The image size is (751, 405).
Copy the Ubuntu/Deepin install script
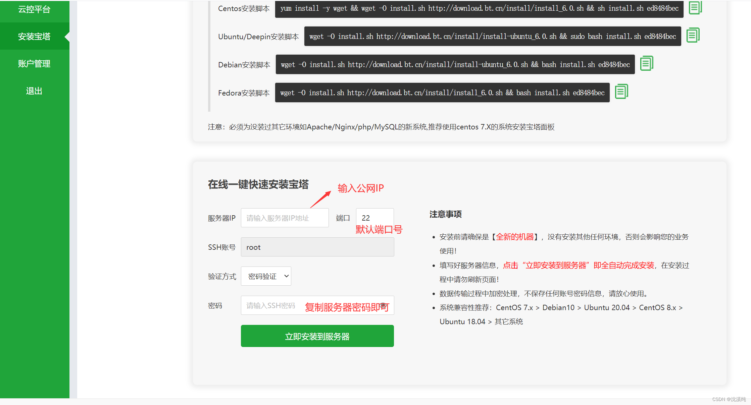692,36
